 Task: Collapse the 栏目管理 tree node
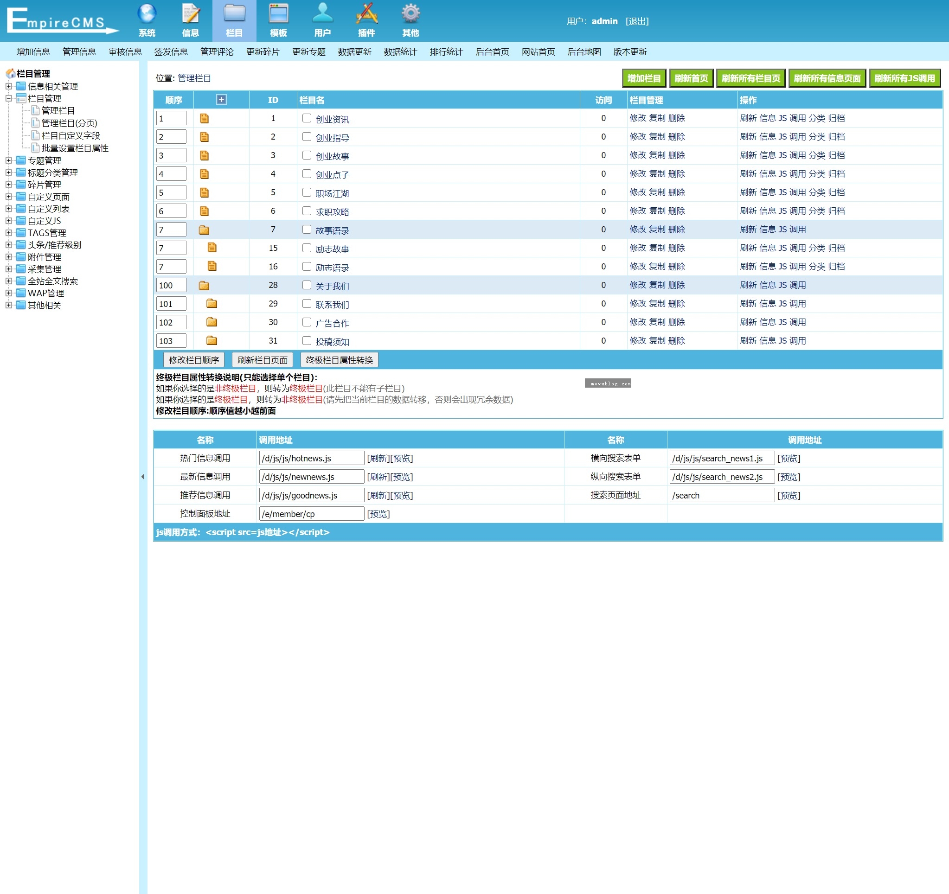pyautogui.click(x=9, y=98)
